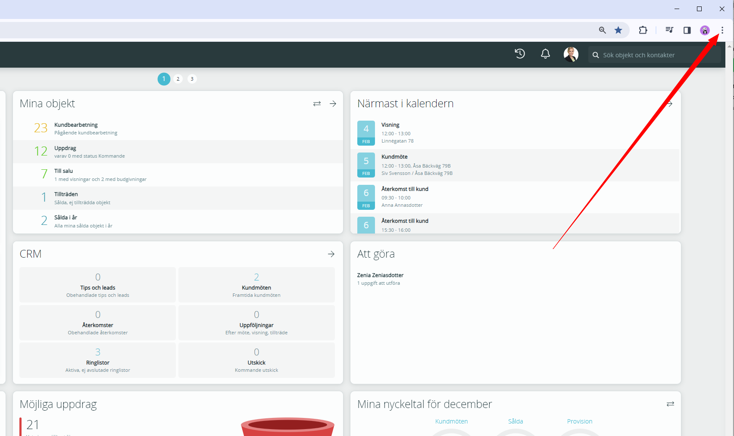Click the Mina nyckeltal för december heading
The image size is (734, 436).
425,404
